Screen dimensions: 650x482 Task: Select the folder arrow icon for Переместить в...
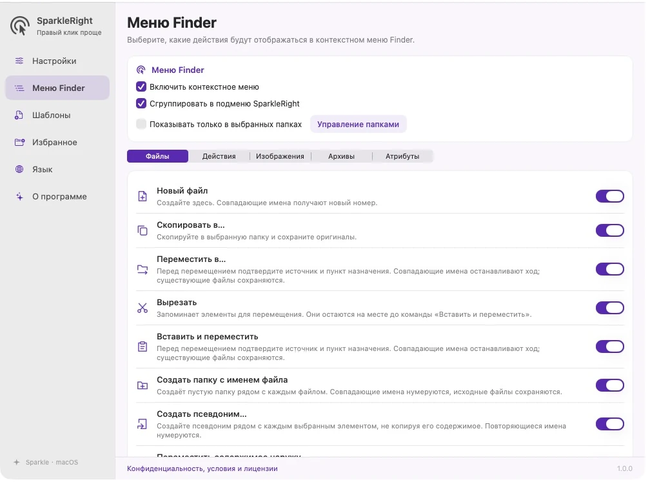[142, 270]
